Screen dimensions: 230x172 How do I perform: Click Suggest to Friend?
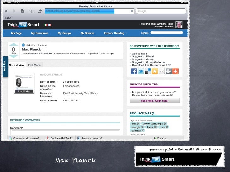pos(143,56)
